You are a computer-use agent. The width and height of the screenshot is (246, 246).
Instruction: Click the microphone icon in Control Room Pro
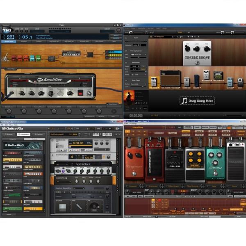pyautogui.click(x=78, y=206)
